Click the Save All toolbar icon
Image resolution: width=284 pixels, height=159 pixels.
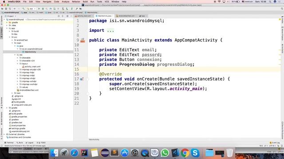(x=6, y=9)
